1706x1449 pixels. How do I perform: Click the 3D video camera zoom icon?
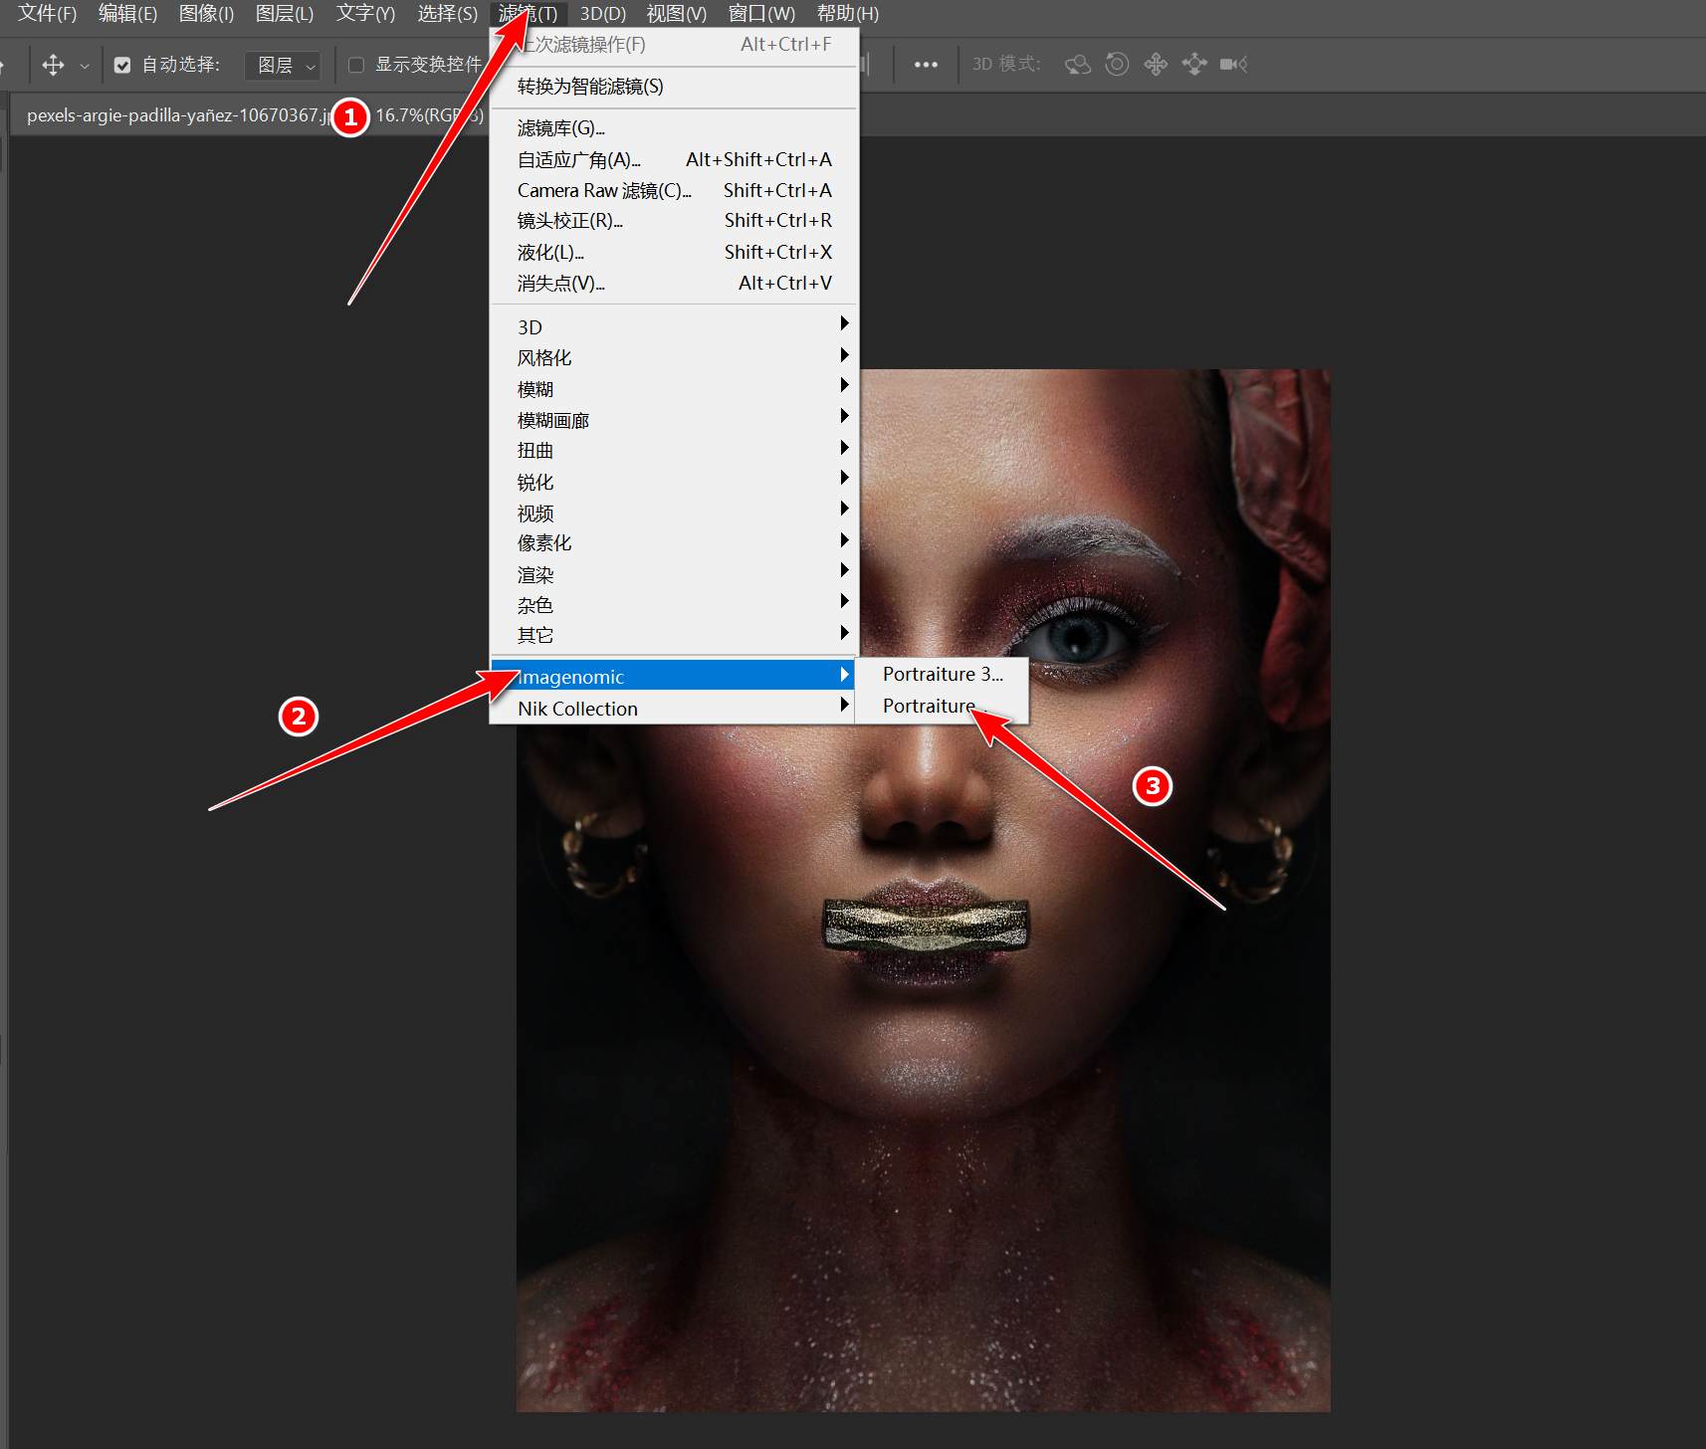(x=1233, y=65)
